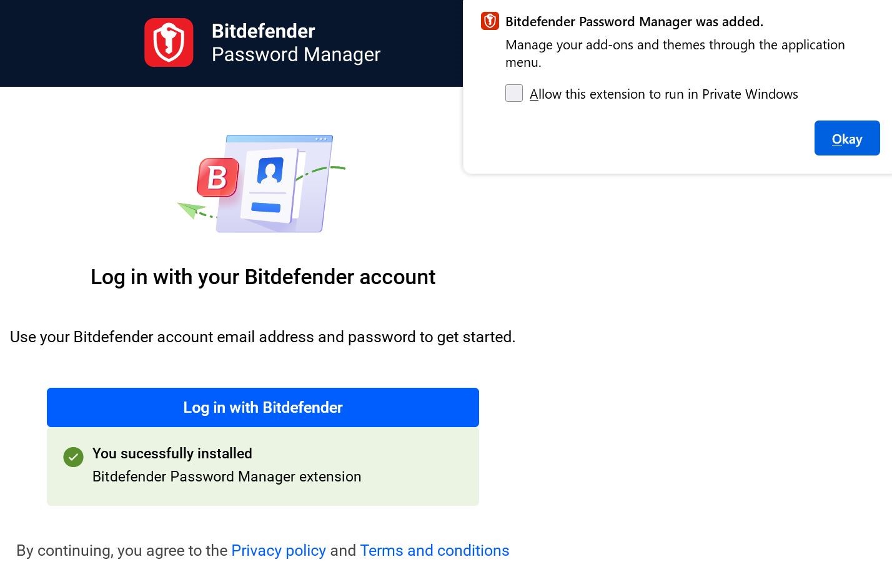This screenshot has height=562, width=892.
Task: Click the 'Log in with your Bitdefender account' heading
Action: pyautogui.click(x=263, y=277)
